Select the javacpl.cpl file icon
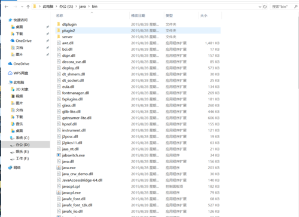This screenshot has width=299, height=217. pyautogui.click(x=59, y=187)
